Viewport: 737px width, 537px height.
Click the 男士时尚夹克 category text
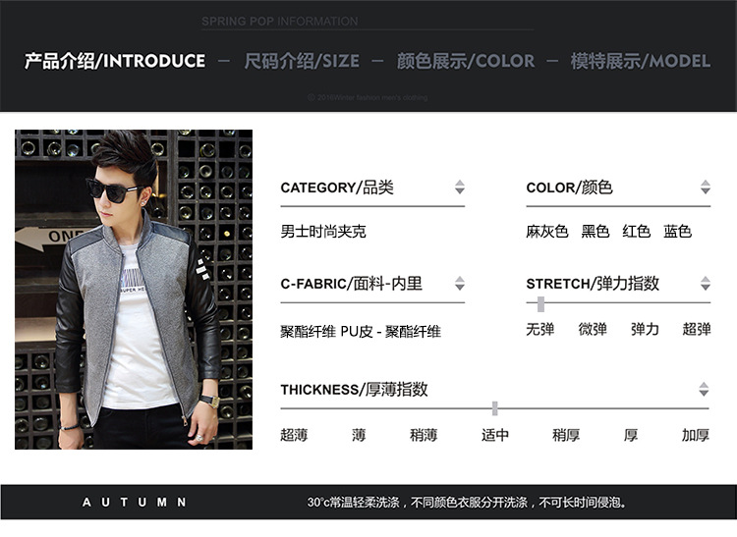[x=323, y=232]
